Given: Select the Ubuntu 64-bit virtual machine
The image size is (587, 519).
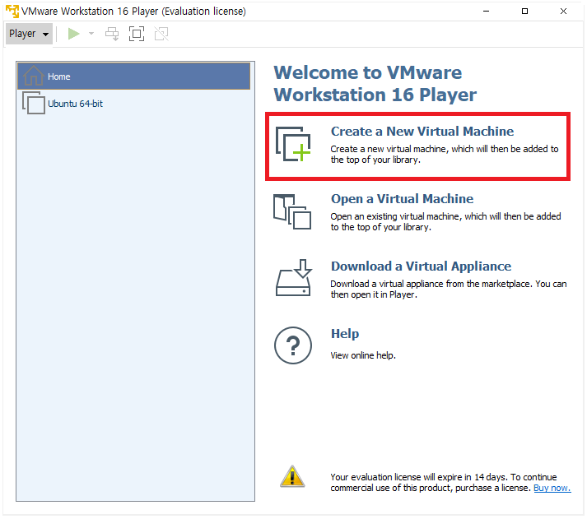Looking at the screenshot, I should click(x=133, y=103).
